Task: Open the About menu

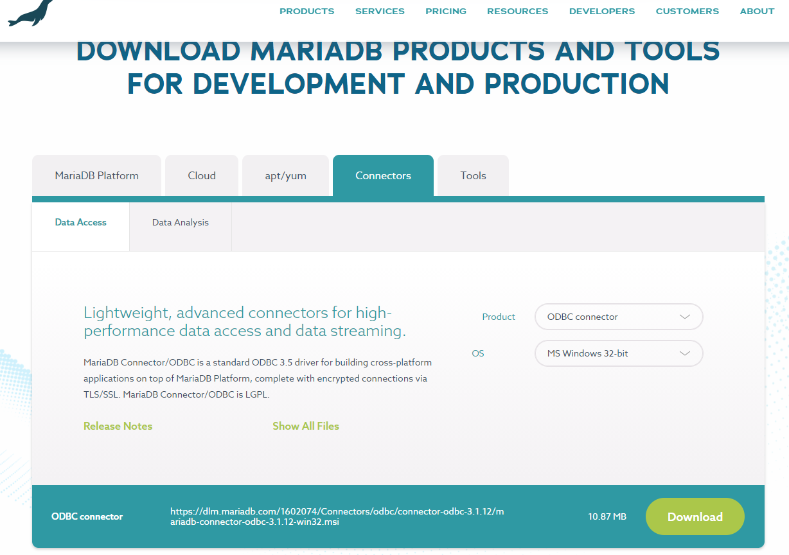Action: (757, 11)
